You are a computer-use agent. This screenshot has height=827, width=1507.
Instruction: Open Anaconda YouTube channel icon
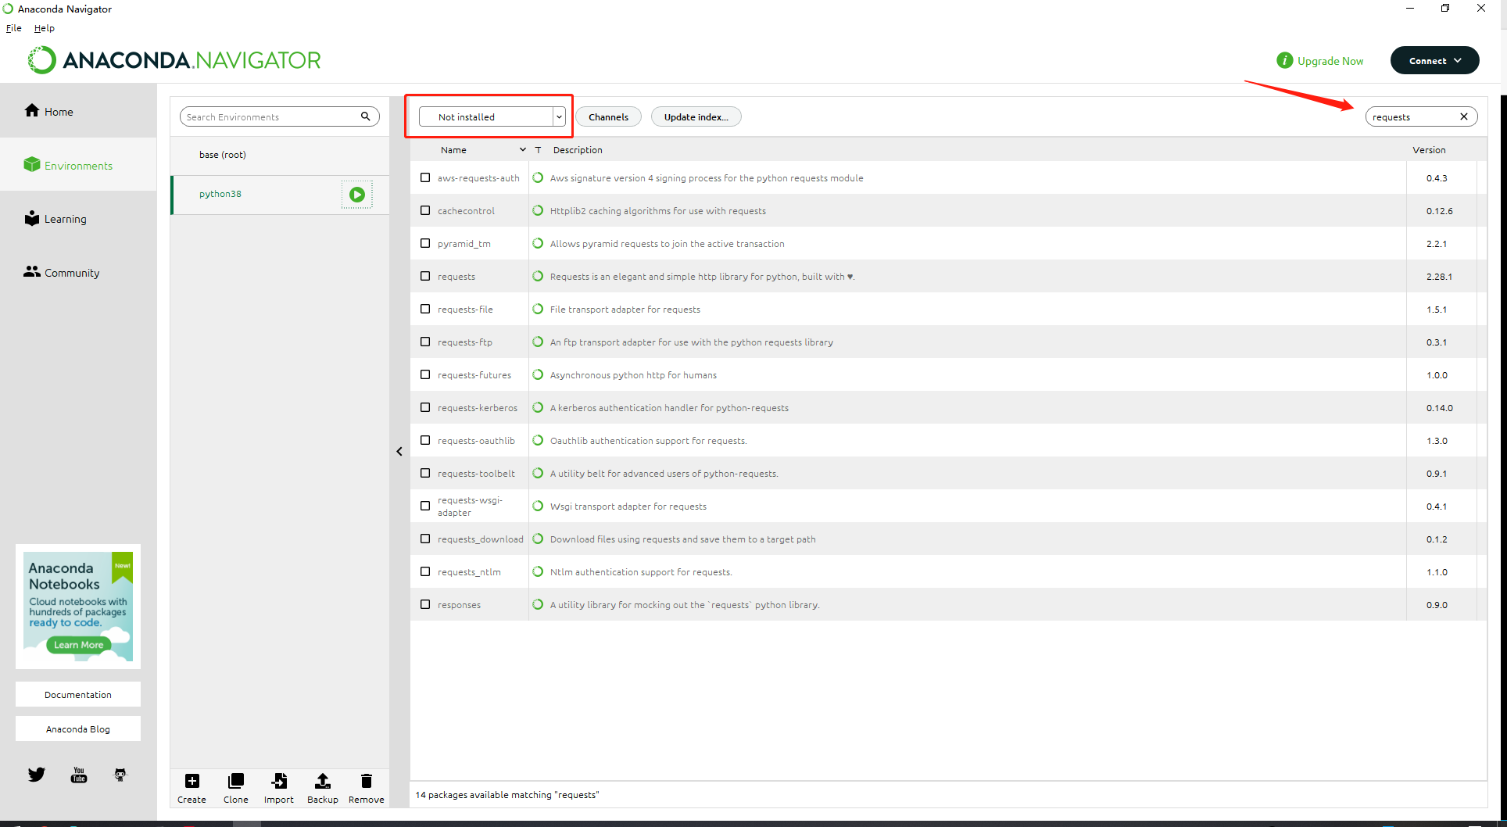tap(79, 775)
